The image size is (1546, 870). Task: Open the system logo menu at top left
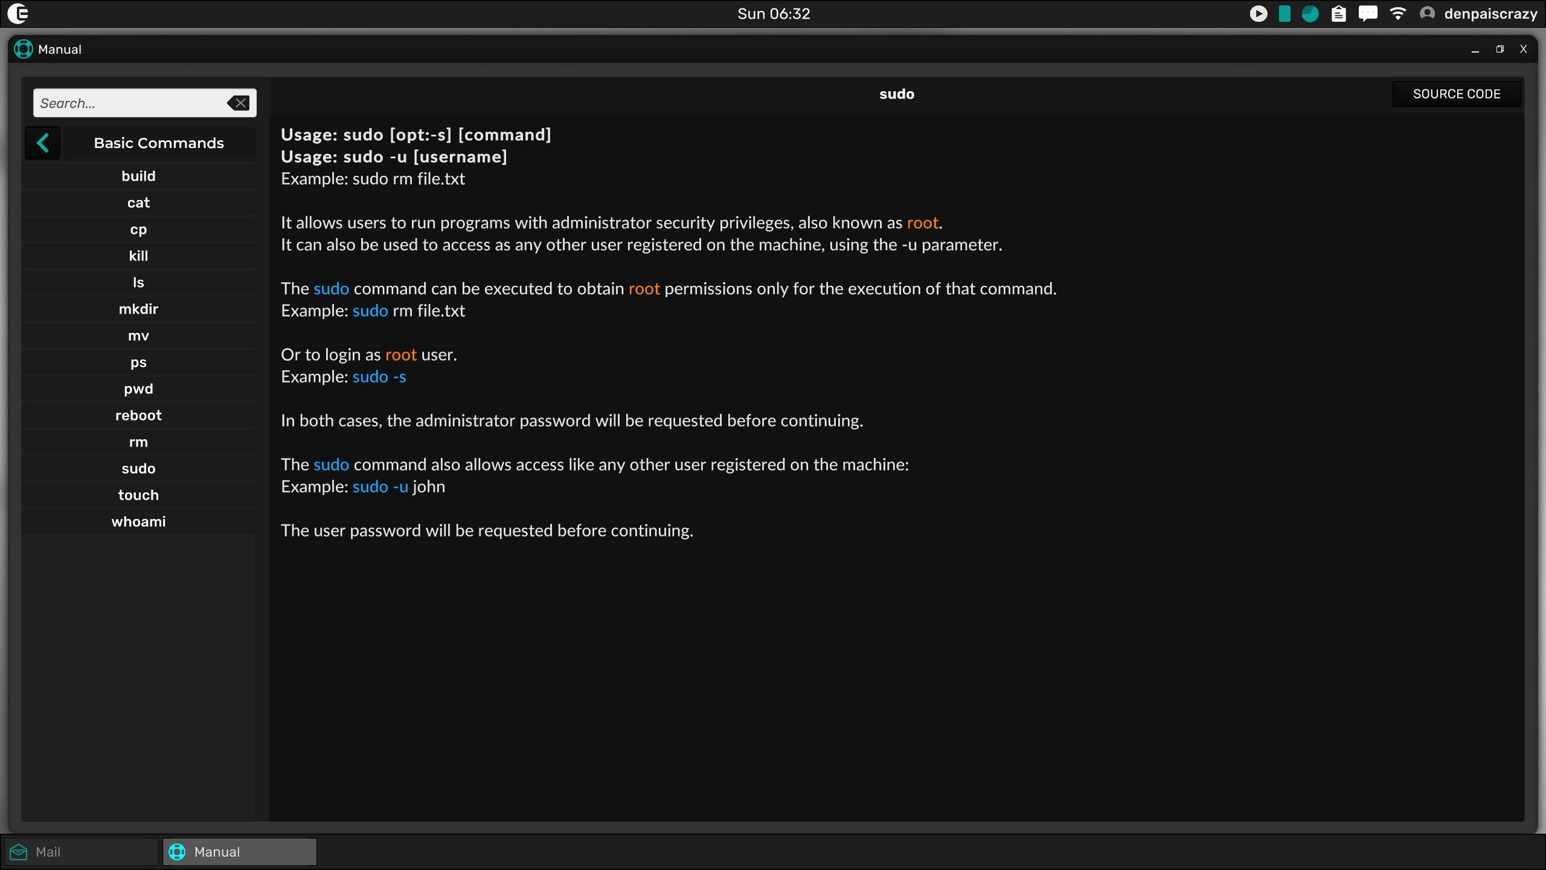(18, 13)
